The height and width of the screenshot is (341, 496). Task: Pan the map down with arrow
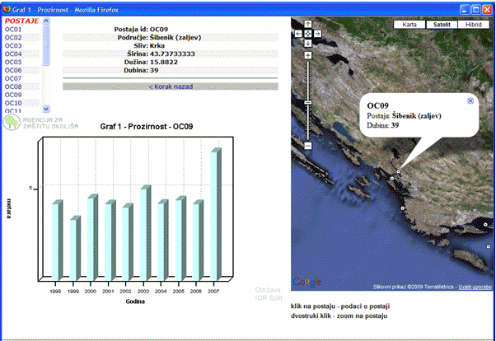307,42
